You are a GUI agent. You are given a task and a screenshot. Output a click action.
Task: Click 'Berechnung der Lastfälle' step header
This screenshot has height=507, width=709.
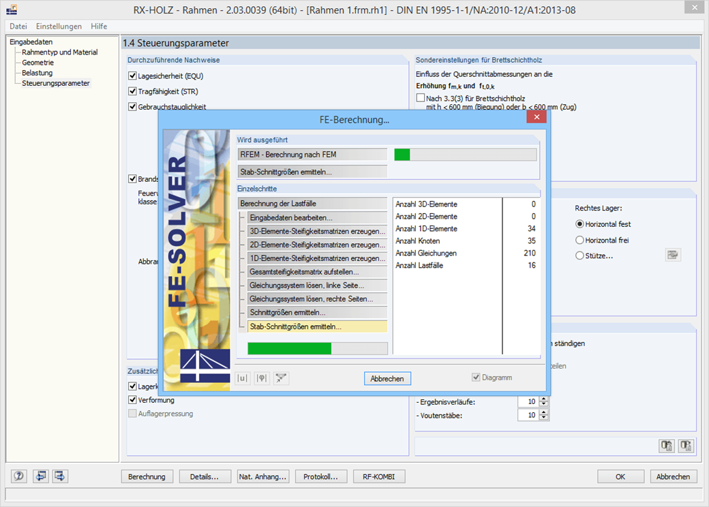(x=312, y=203)
